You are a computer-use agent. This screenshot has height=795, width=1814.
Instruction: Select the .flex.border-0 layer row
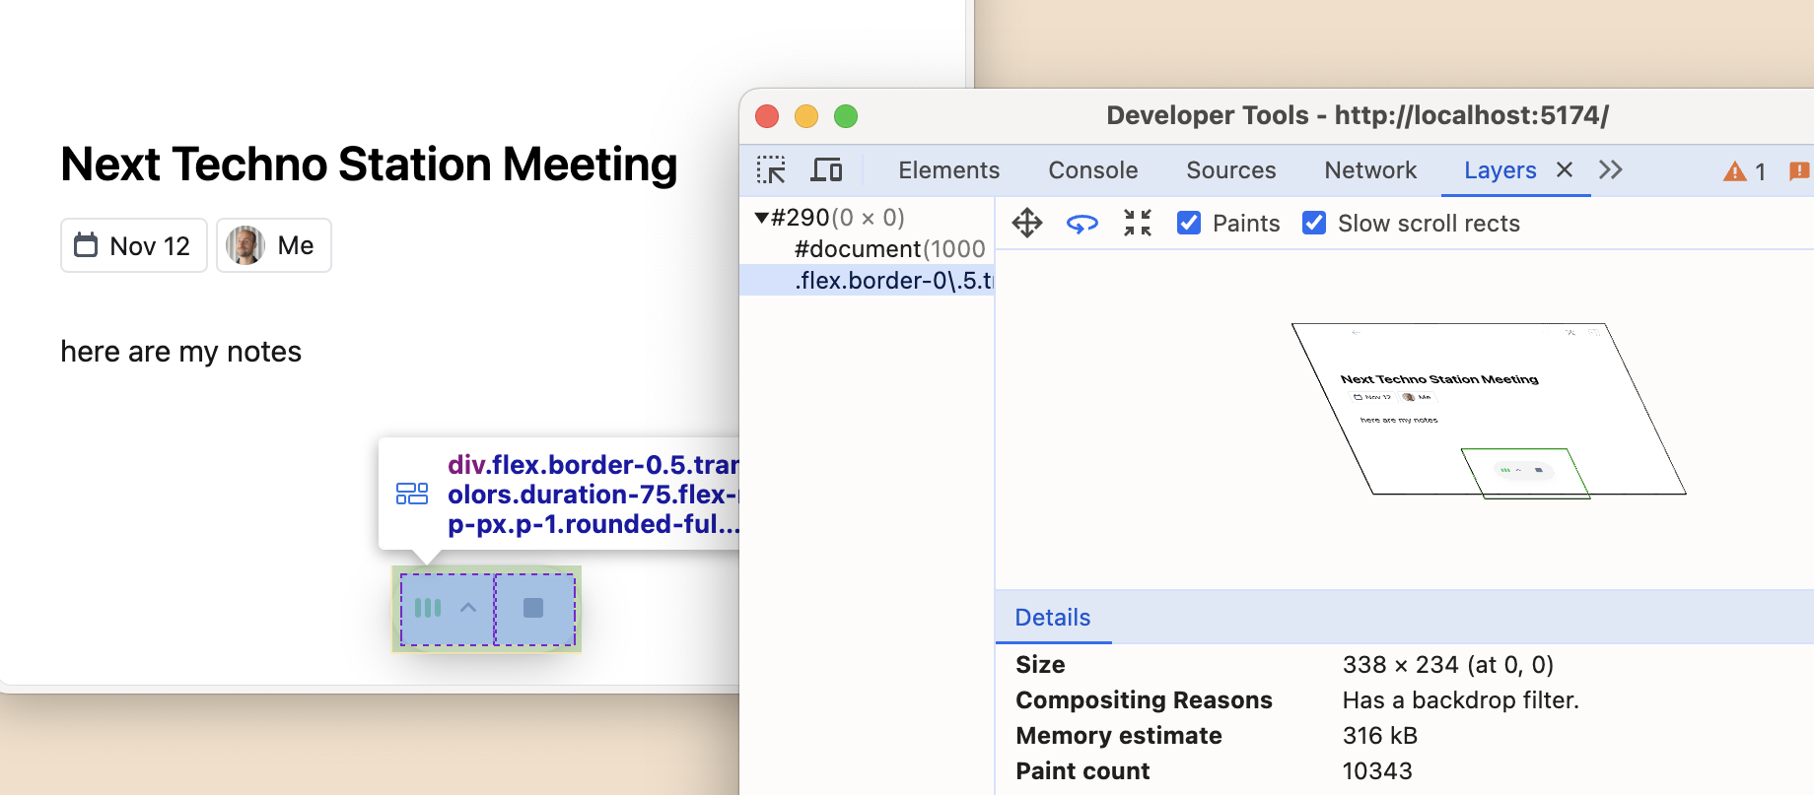point(867,281)
